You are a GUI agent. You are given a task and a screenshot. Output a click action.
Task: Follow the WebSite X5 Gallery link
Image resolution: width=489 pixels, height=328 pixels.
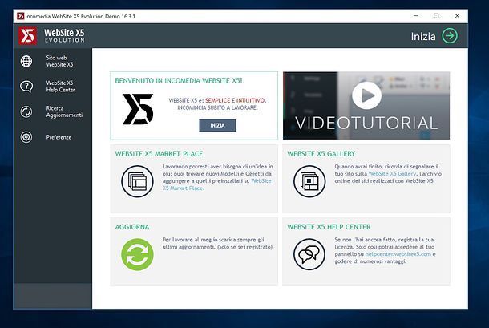pos(392,173)
